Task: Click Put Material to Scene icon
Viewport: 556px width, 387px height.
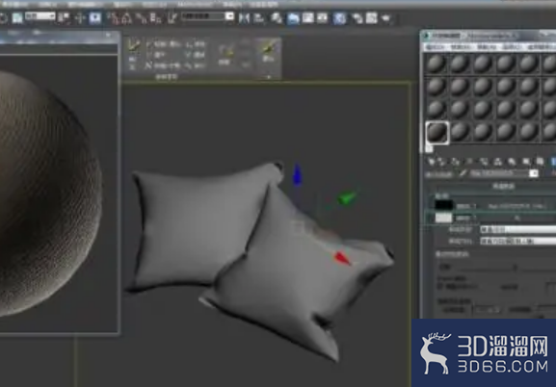Action: [442, 162]
